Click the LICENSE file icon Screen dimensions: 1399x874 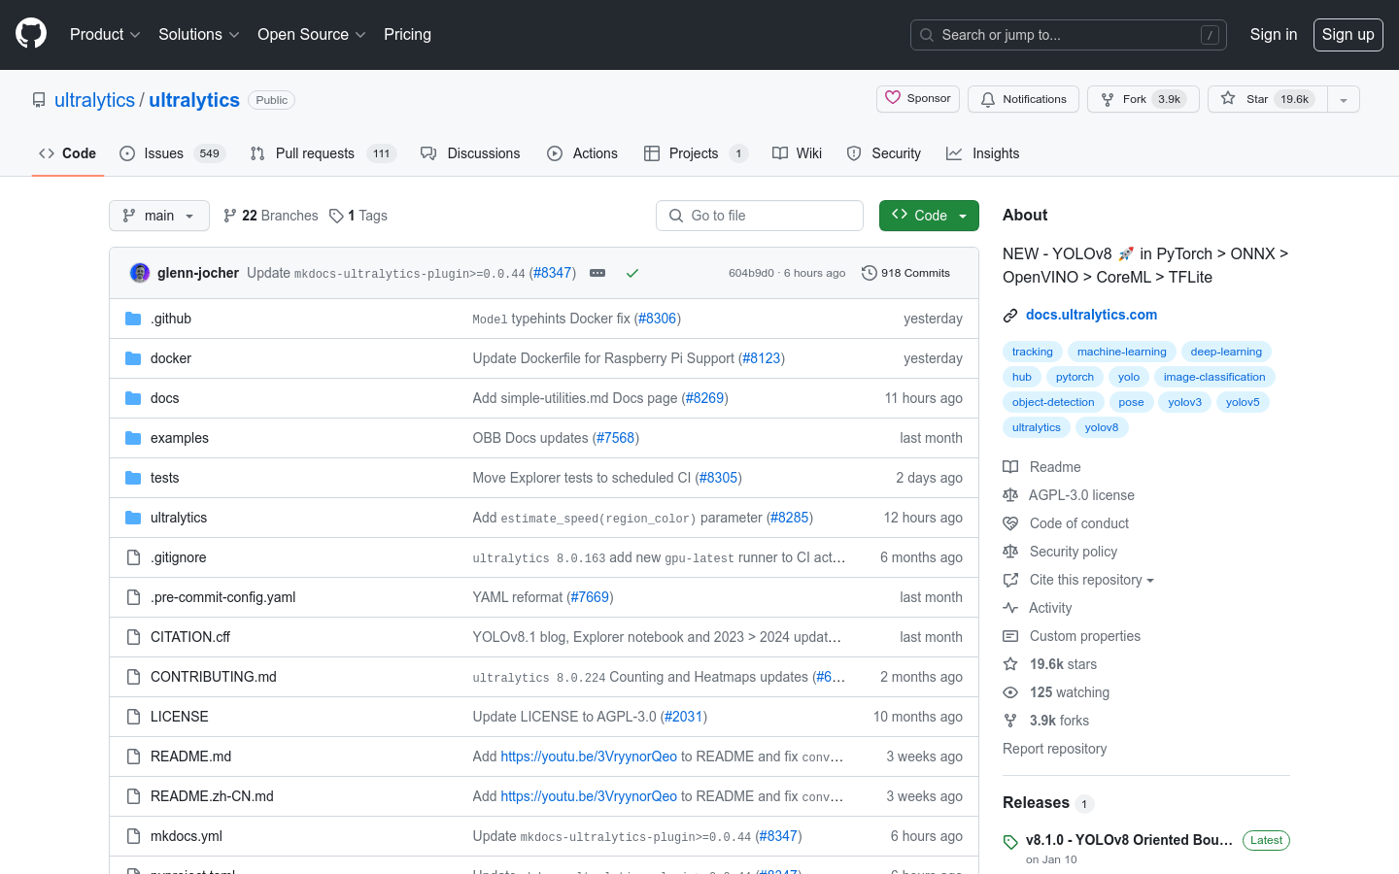click(133, 717)
